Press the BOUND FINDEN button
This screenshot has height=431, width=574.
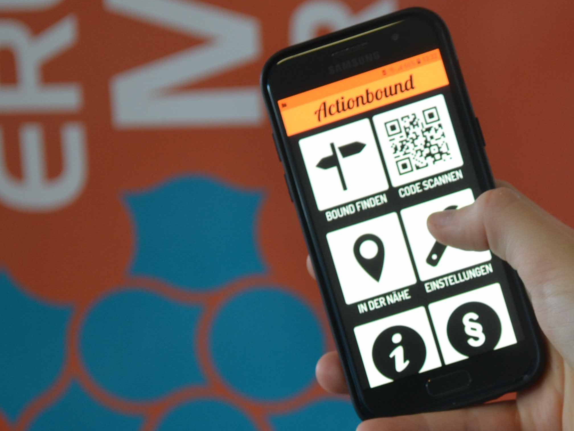coord(325,168)
